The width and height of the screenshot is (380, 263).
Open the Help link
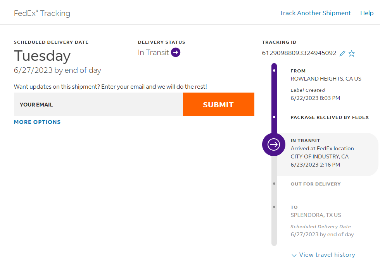coord(366,13)
